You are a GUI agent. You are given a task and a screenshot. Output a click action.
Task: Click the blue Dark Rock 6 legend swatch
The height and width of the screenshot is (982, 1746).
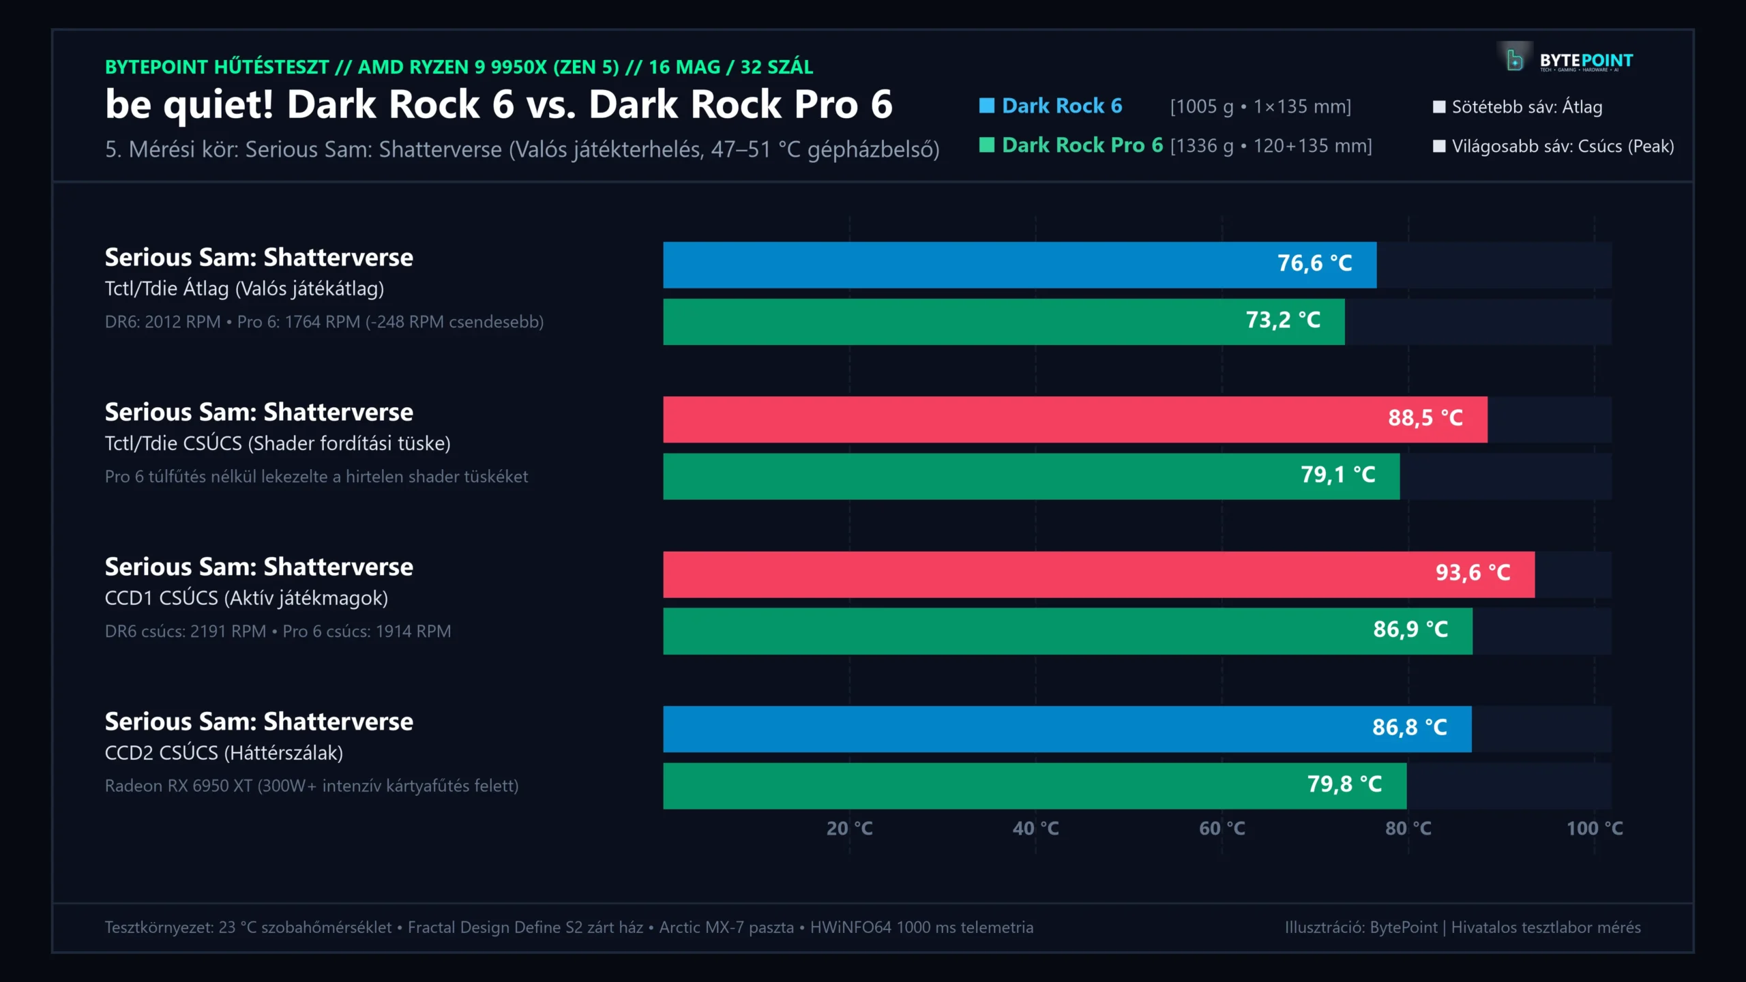pos(986,106)
